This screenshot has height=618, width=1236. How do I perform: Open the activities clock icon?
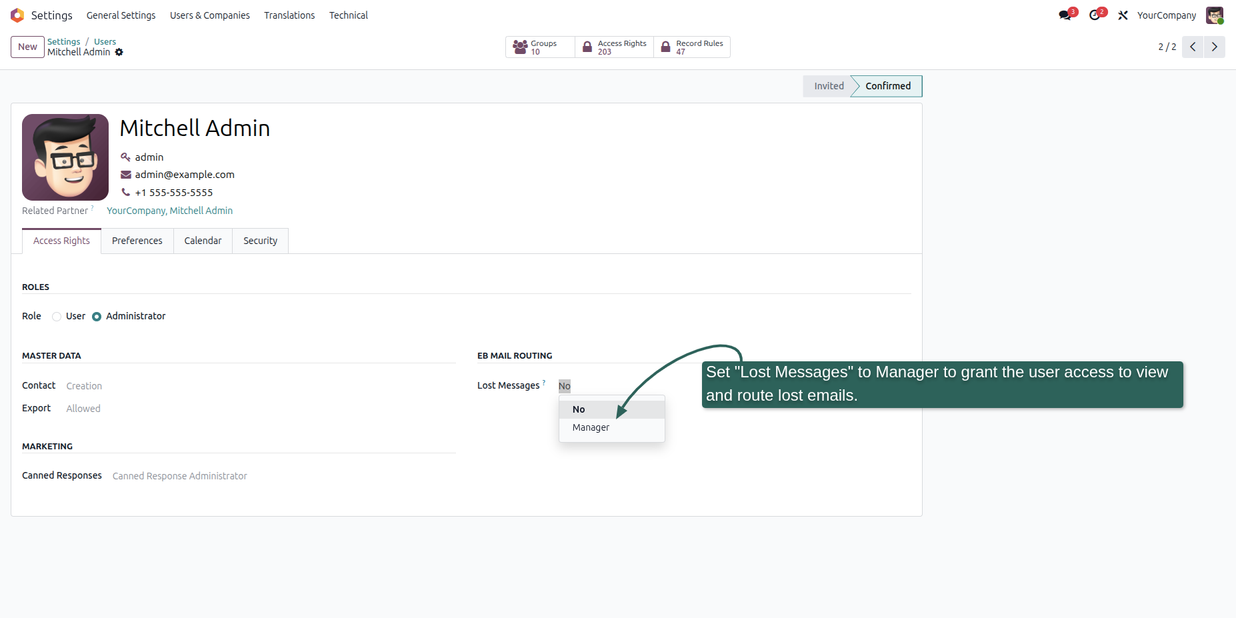click(1095, 15)
